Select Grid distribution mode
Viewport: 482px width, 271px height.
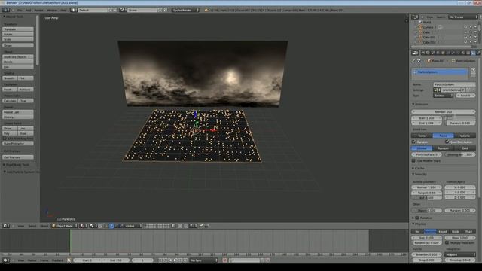click(465, 148)
